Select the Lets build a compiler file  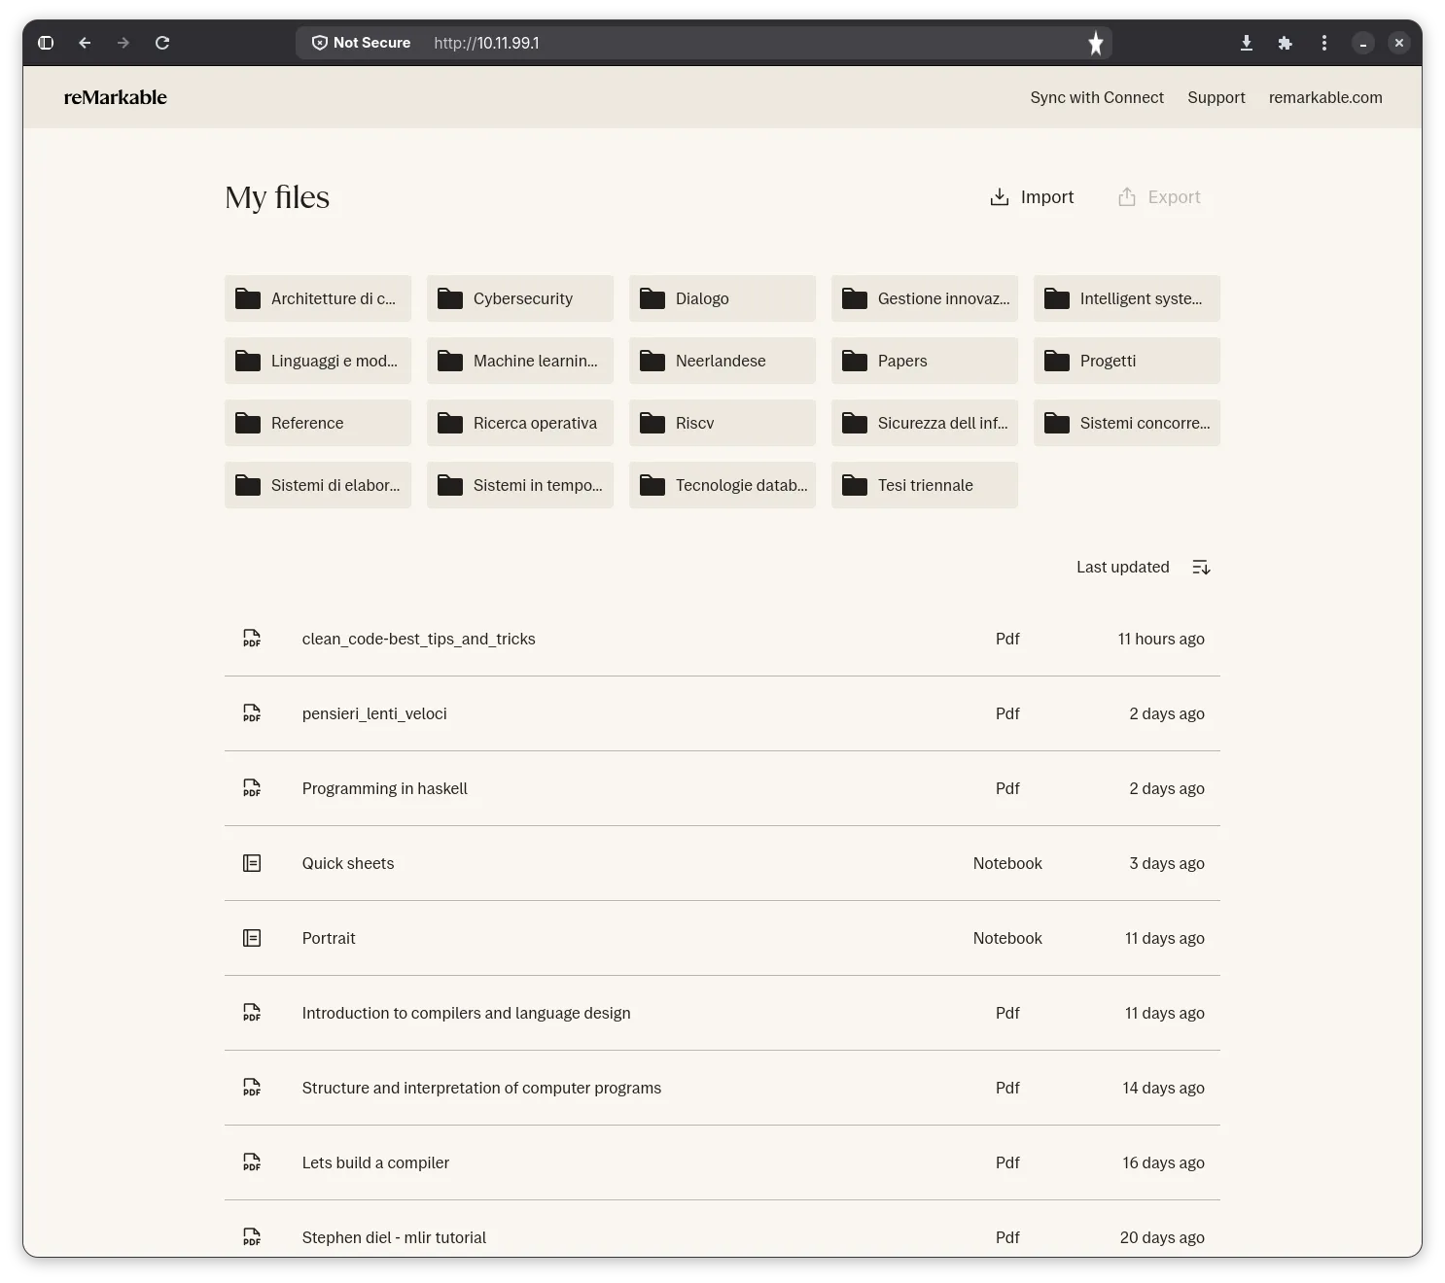pyautogui.click(x=722, y=1162)
